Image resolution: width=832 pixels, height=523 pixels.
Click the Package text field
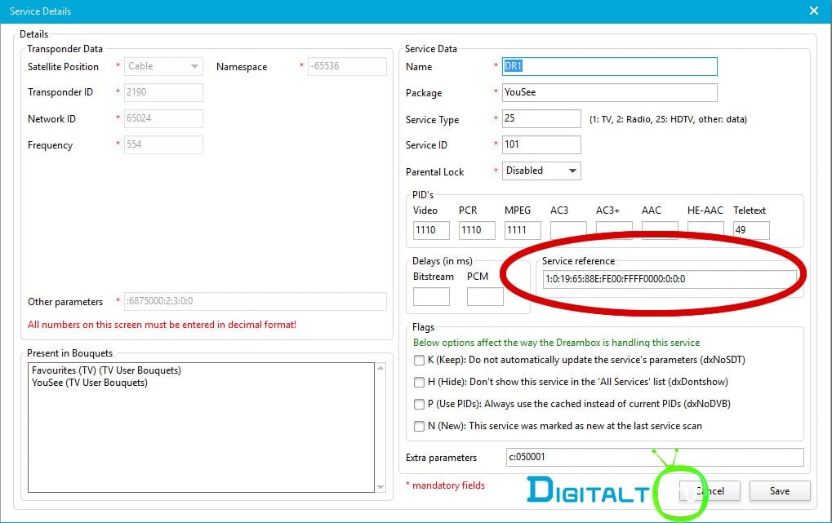(x=609, y=92)
